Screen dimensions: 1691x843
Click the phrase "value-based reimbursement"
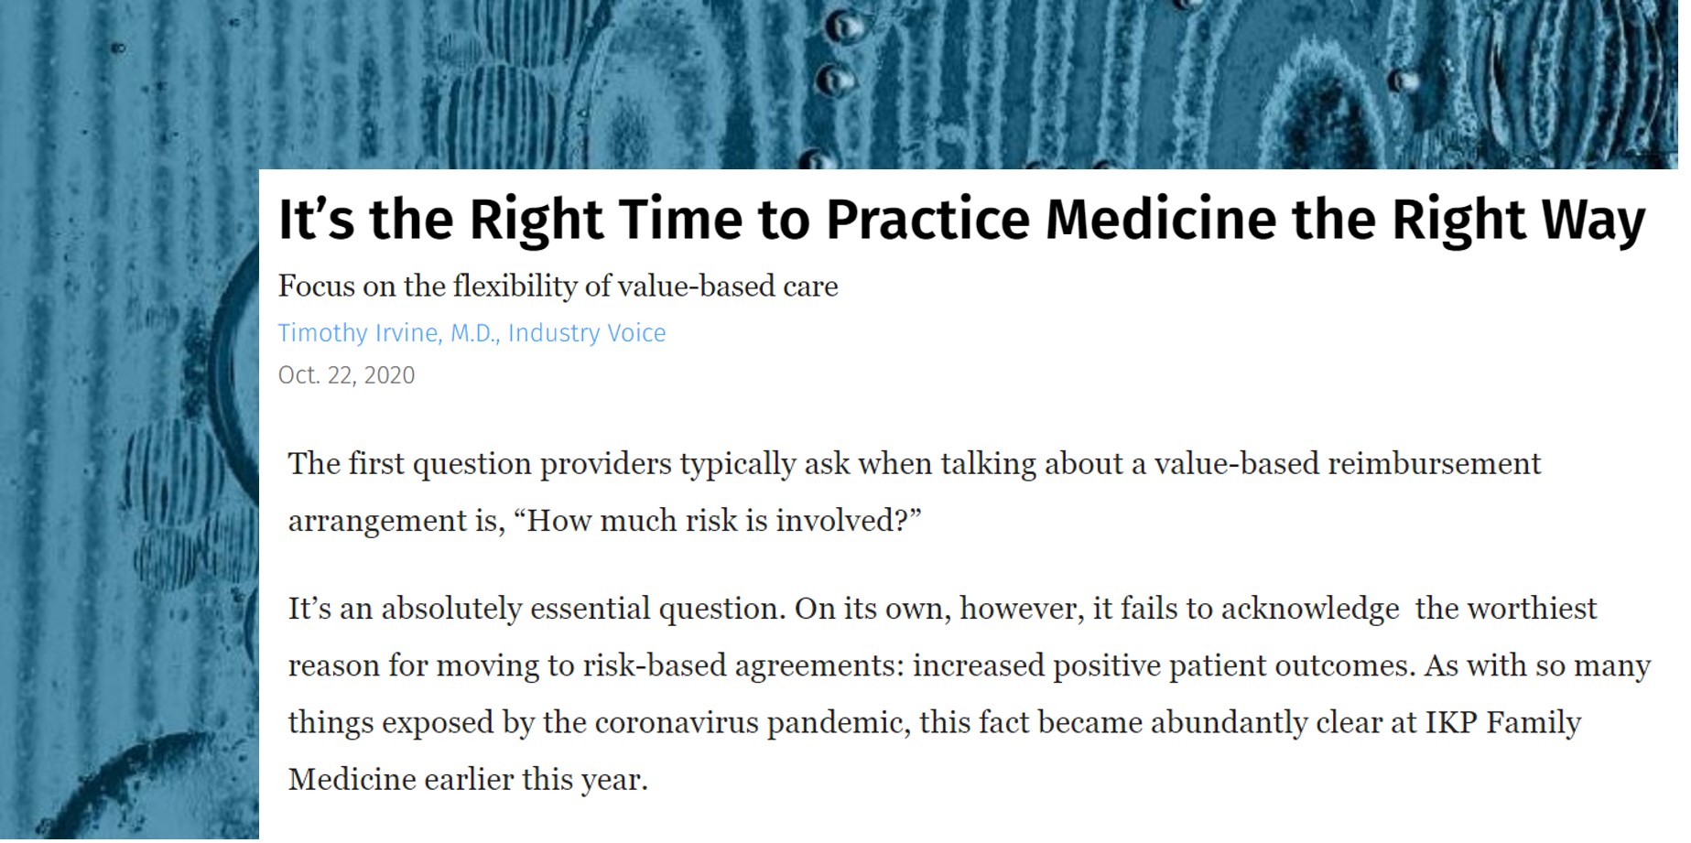(1348, 464)
